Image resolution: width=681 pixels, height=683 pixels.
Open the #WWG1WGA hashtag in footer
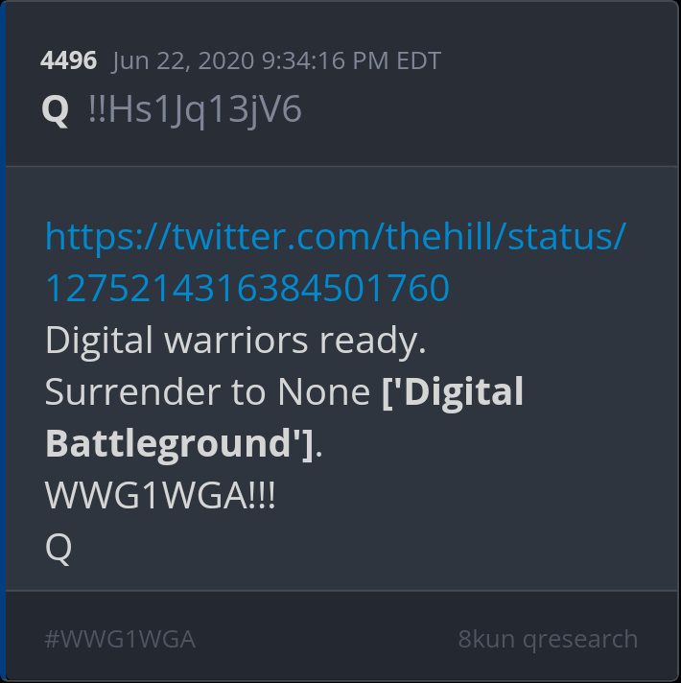click(120, 640)
